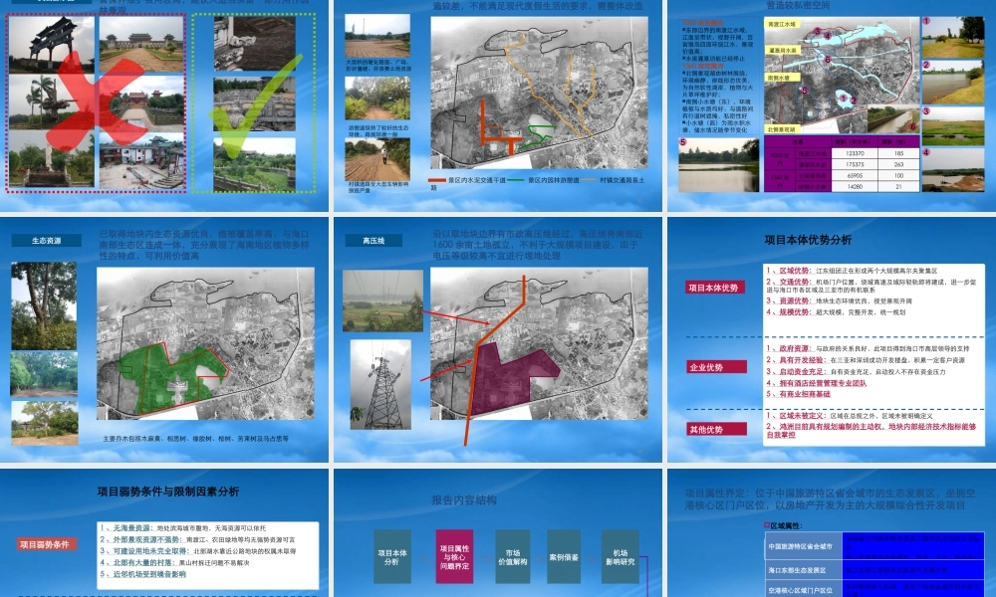
Task: Select the 项目属性界定 slide with blue table
Action: pyautogui.click(x=832, y=533)
